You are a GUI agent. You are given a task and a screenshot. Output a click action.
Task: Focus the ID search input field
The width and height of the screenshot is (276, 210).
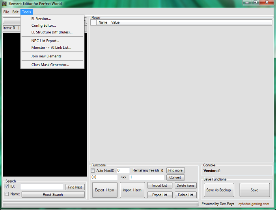(42, 187)
